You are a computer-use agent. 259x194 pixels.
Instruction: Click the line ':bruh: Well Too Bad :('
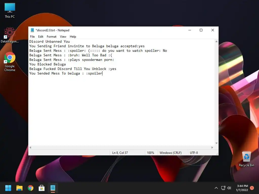point(71,55)
